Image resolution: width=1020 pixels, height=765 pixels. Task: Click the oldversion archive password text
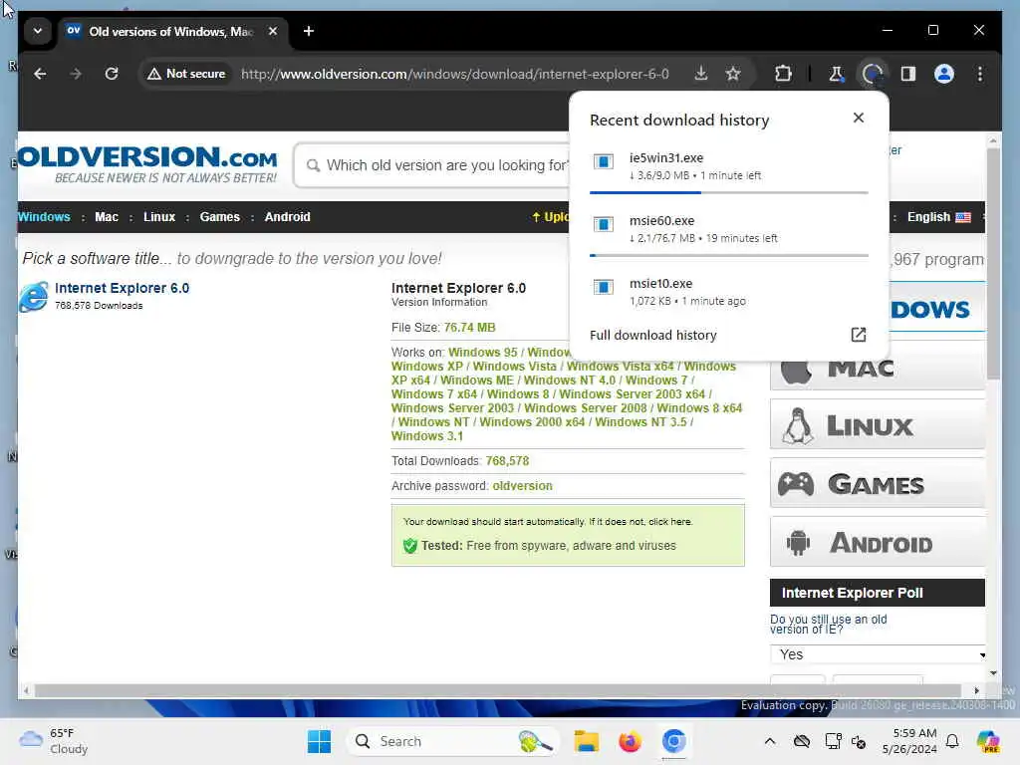tap(522, 486)
